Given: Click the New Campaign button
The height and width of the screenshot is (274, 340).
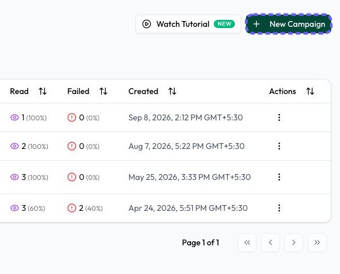Looking at the screenshot, I should coord(289,24).
